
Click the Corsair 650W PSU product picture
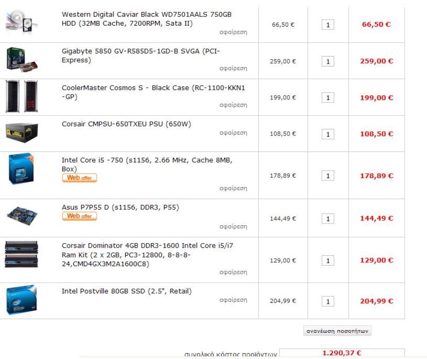[x=21, y=131]
